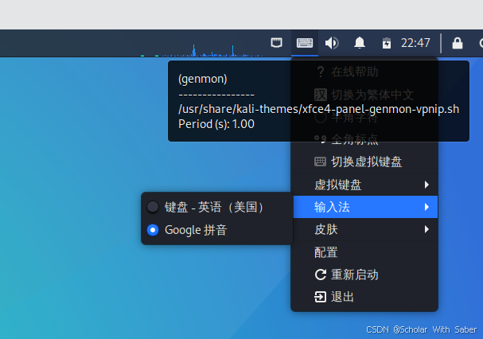Click the arrow beside 皮肤

(427, 229)
